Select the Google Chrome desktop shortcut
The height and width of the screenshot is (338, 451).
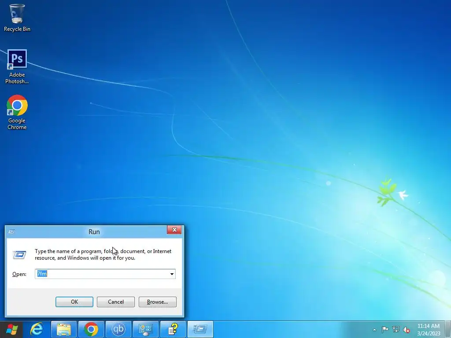pyautogui.click(x=17, y=112)
